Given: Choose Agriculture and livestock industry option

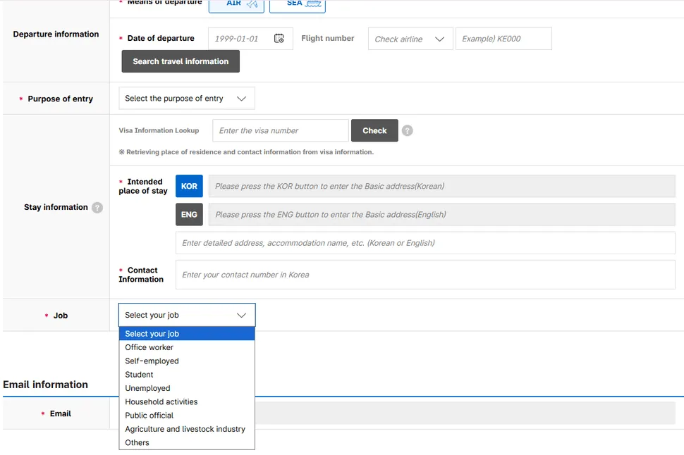Looking at the screenshot, I should pyautogui.click(x=187, y=429).
